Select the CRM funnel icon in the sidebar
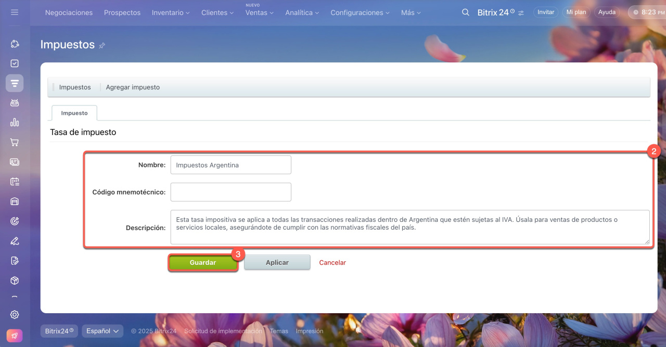The height and width of the screenshot is (347, 666). (15, 83)
